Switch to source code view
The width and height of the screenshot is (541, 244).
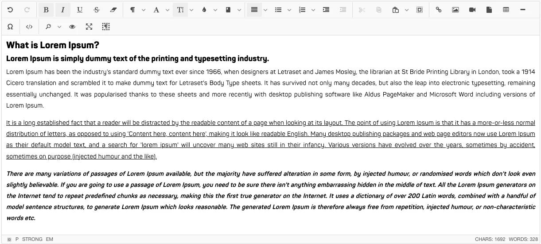(x=29, y=27)
